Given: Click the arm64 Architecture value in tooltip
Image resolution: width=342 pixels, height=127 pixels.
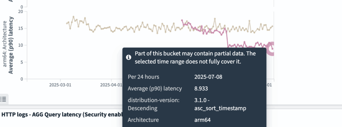Looking at the screenshot, I should tap(202, 120).
